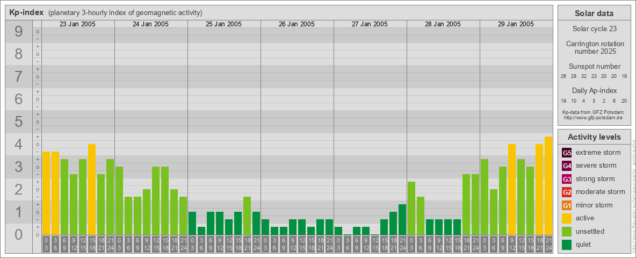Click the G4 severe storm badge
The width and height of the screenshot is (636, 258).
point(567,166)
